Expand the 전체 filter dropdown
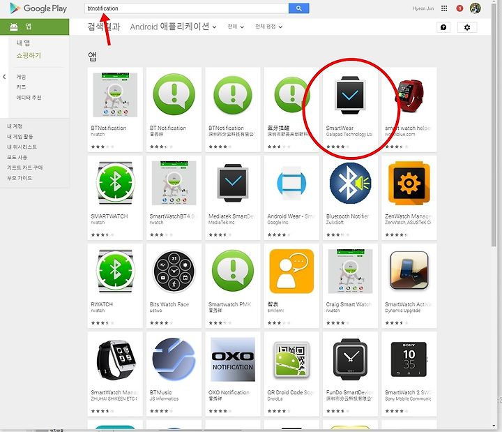This screenshot has height=432, width=502. [x=236, y=27]
